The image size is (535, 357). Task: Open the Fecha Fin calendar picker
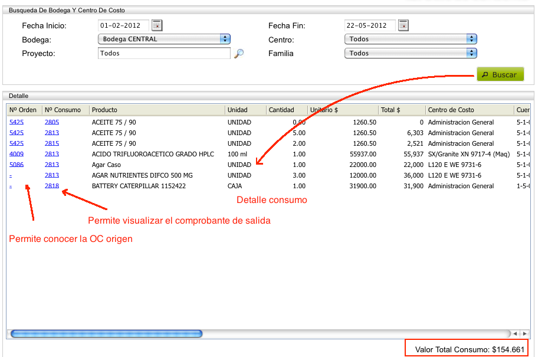pyautogui.click(x=403, y=25)
